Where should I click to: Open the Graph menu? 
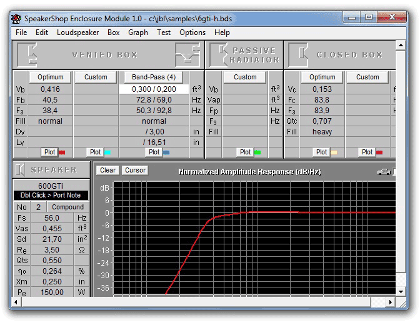coord(138,32)
